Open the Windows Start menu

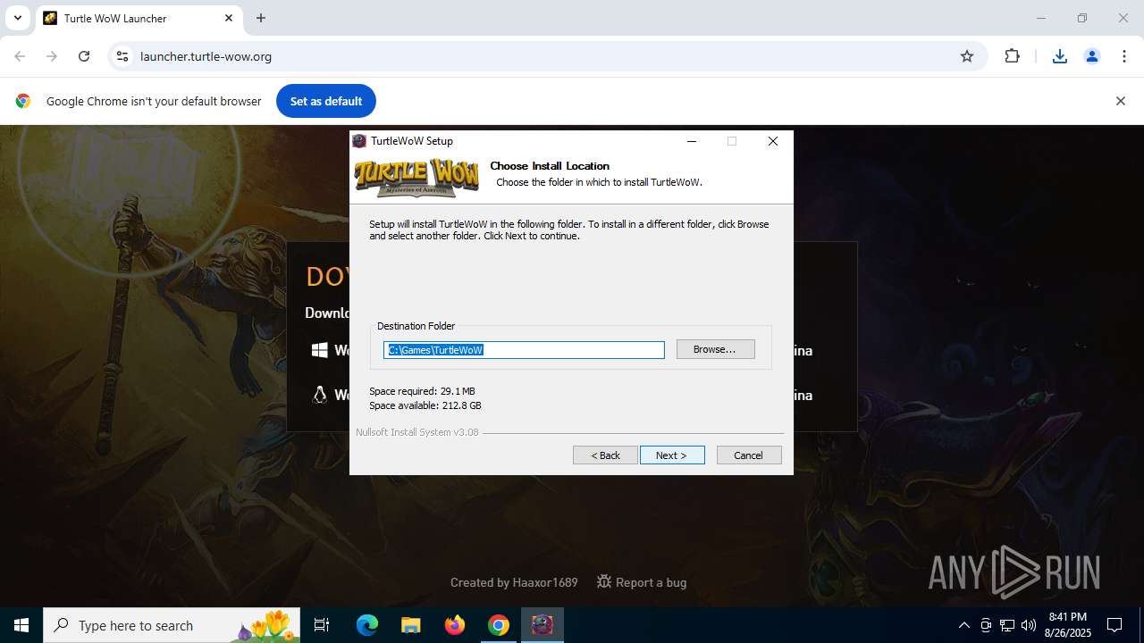pos(21,625)
